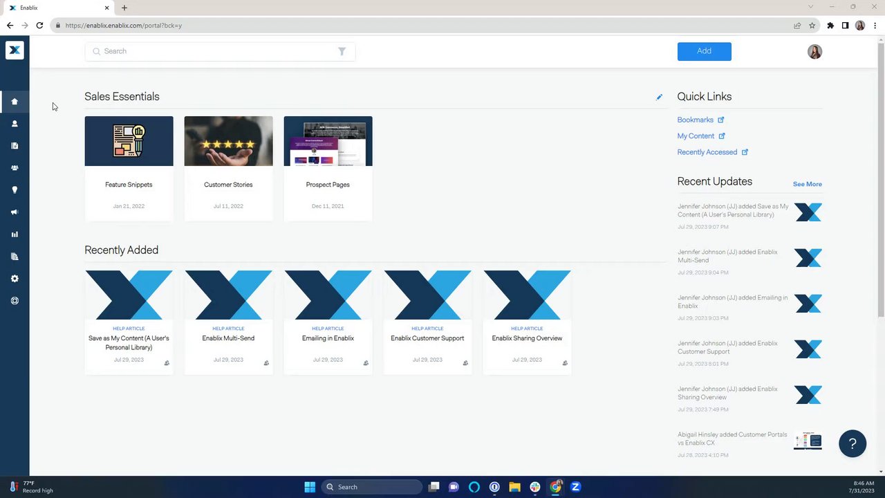Open the Home icon in sidebar
885x498 pixels.
click(15, 102)
